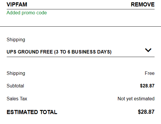This screenshot has height=124, width=161.
Task: Open the UPS Ground Free shipping dropdown
Action: coord(80,52)
